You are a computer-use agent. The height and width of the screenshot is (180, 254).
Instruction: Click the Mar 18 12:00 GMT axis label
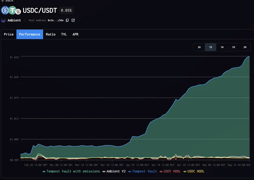[87, 165]
